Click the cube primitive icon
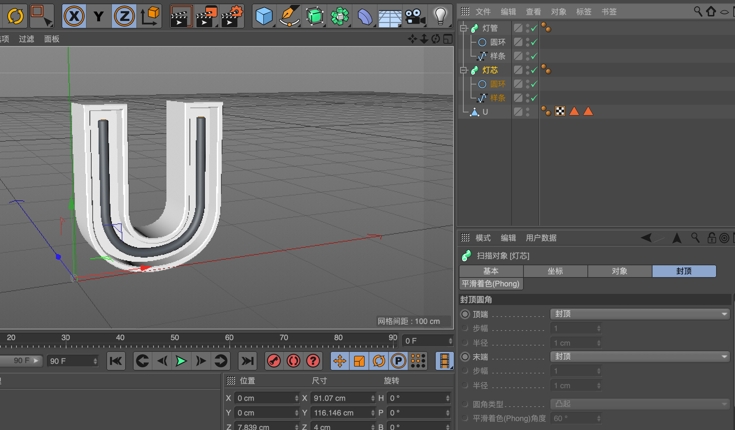The width and height of the screenshot is (735, 430). pos(264,16)
